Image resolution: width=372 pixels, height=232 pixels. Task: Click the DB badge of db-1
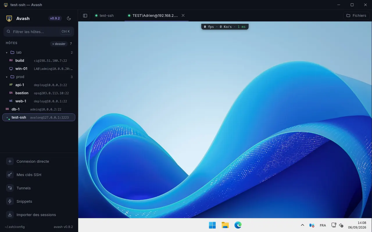click(x=7, y=109)
